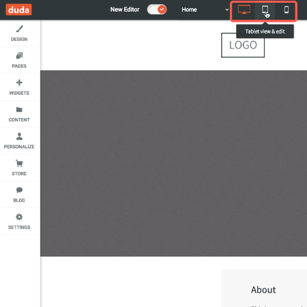Viewport: 307px width, 307px height.
Task: Select the gray hero section
Action: coord(174,163)
